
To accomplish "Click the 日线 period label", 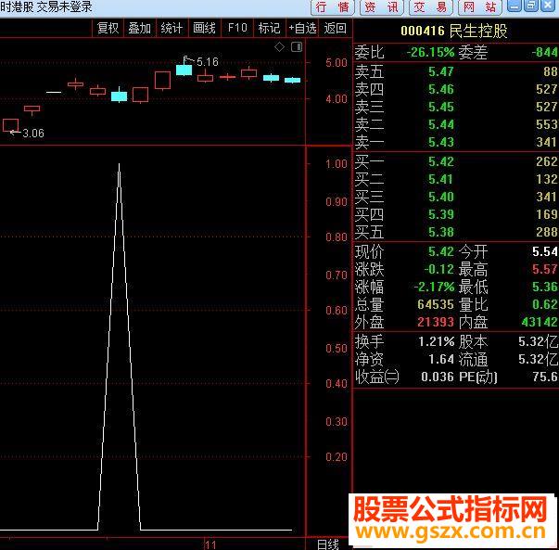I will (328, 544).
